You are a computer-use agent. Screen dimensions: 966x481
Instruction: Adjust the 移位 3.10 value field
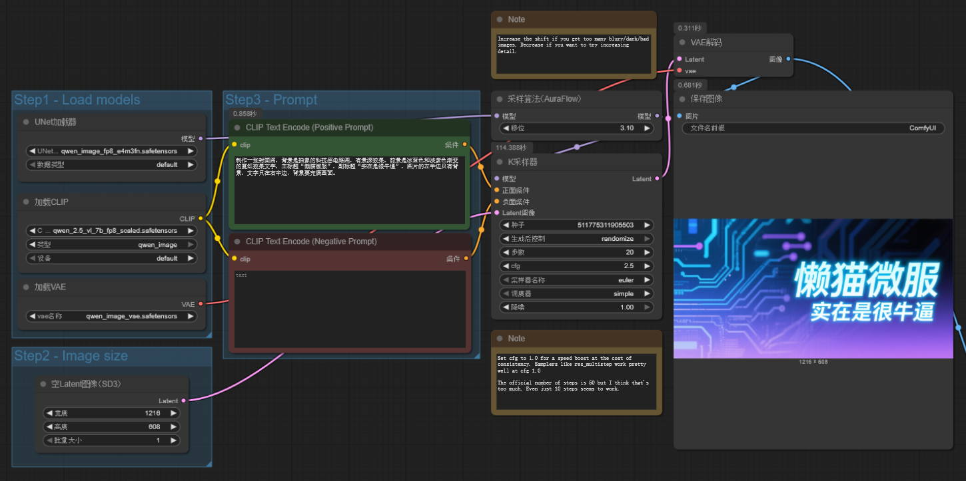click(577, 128)
